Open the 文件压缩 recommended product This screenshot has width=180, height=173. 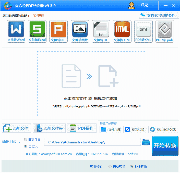(x=111, y=129)
